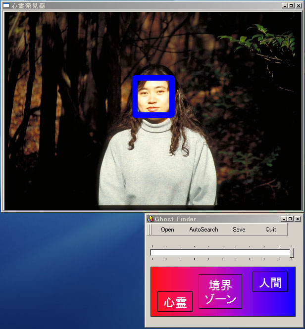Select the 心霊 label box

(175, 302)
